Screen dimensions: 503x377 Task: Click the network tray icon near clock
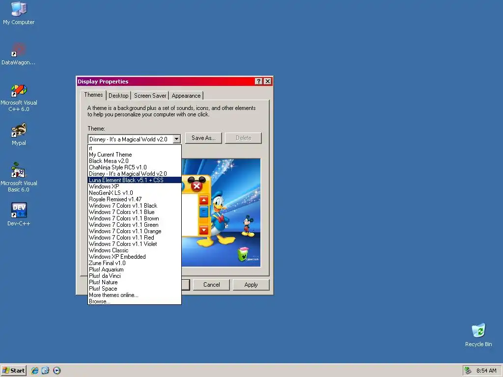(468, 371)
